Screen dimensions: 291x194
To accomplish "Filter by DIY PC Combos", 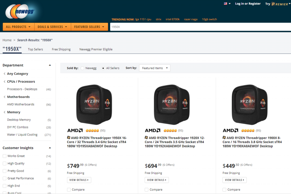I will tap(18, 127).
